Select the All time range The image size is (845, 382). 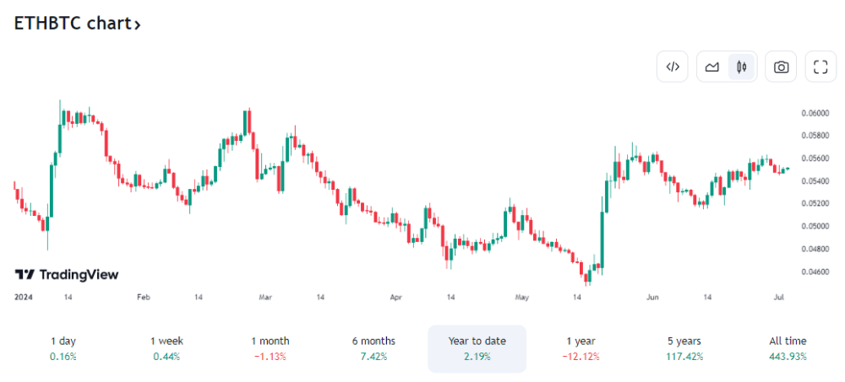pyautogui.click(x=788, y=348)
